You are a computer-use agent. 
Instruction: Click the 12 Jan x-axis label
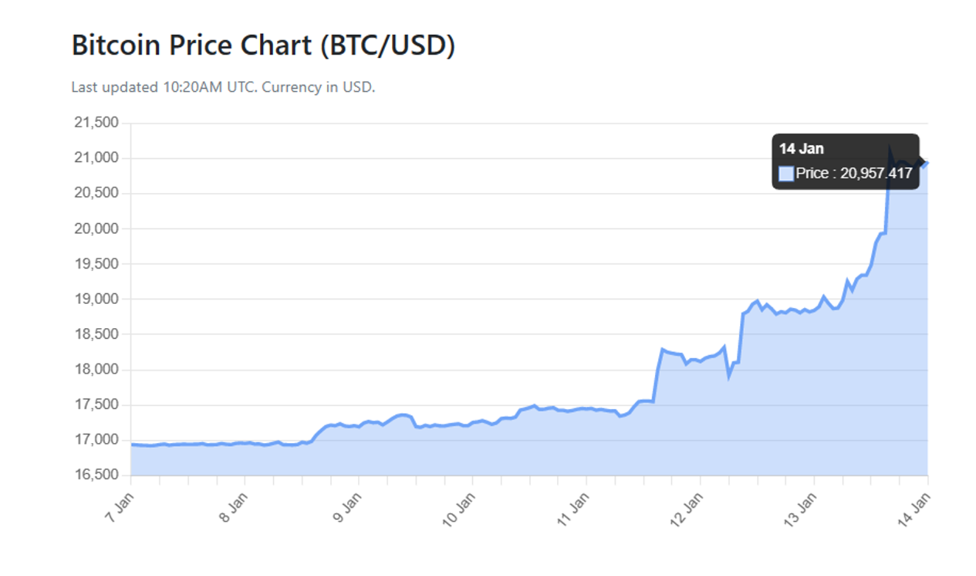tap(686, 510)
